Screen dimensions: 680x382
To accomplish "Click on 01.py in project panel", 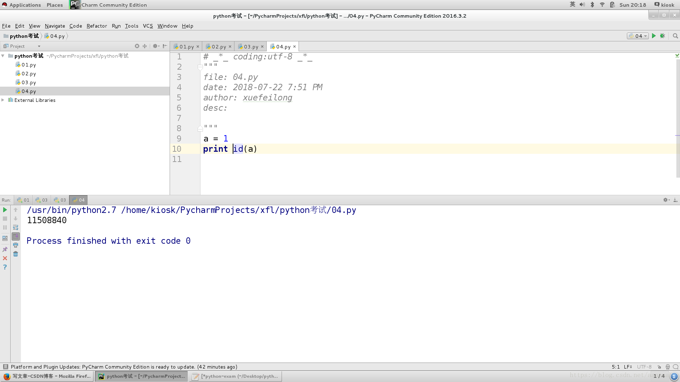I will (28, 64).
